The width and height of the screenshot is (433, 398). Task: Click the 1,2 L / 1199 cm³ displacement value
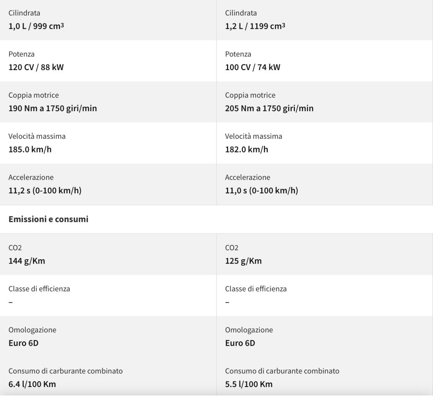click(x=255, y=27)
